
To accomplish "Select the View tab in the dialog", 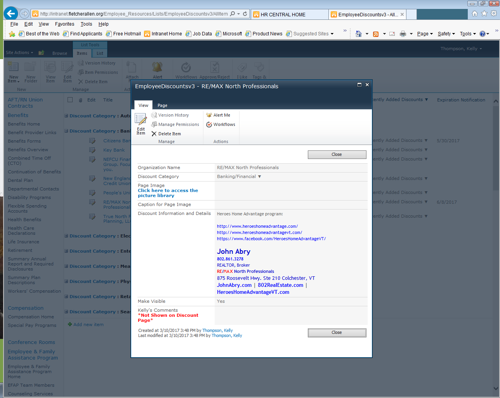I will coord(143,105).
